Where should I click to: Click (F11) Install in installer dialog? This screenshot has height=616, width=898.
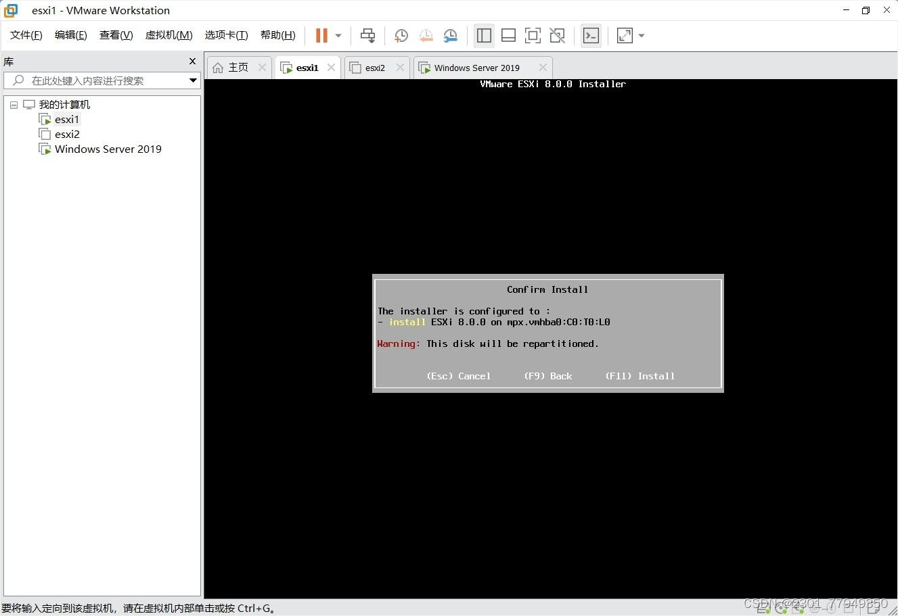(x=640, y=376)
